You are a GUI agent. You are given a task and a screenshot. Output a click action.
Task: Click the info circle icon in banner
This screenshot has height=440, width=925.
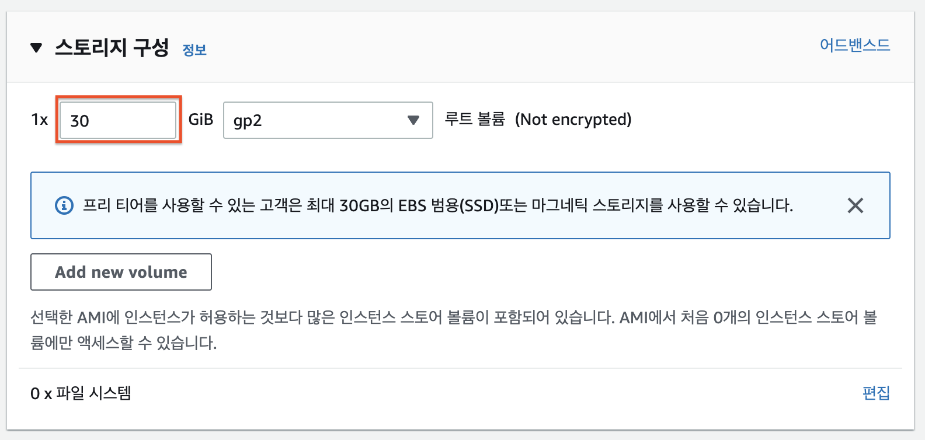pos(64,205)
